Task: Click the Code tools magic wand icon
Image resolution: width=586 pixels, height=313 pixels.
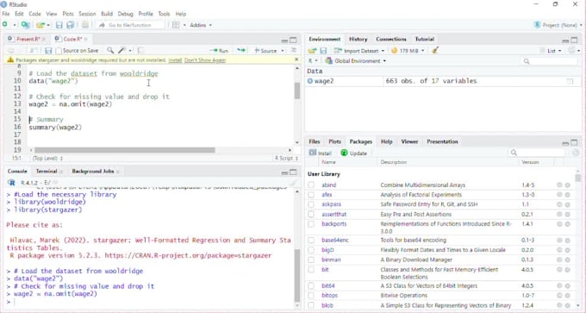Action: coord(122,50)
